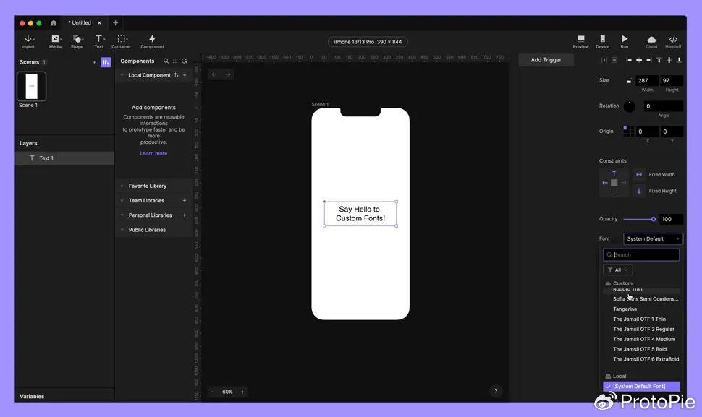The width and height of the screenshot is (702, 417).
Task: Adjust the Opacity slider
Action: coord(639,219)
